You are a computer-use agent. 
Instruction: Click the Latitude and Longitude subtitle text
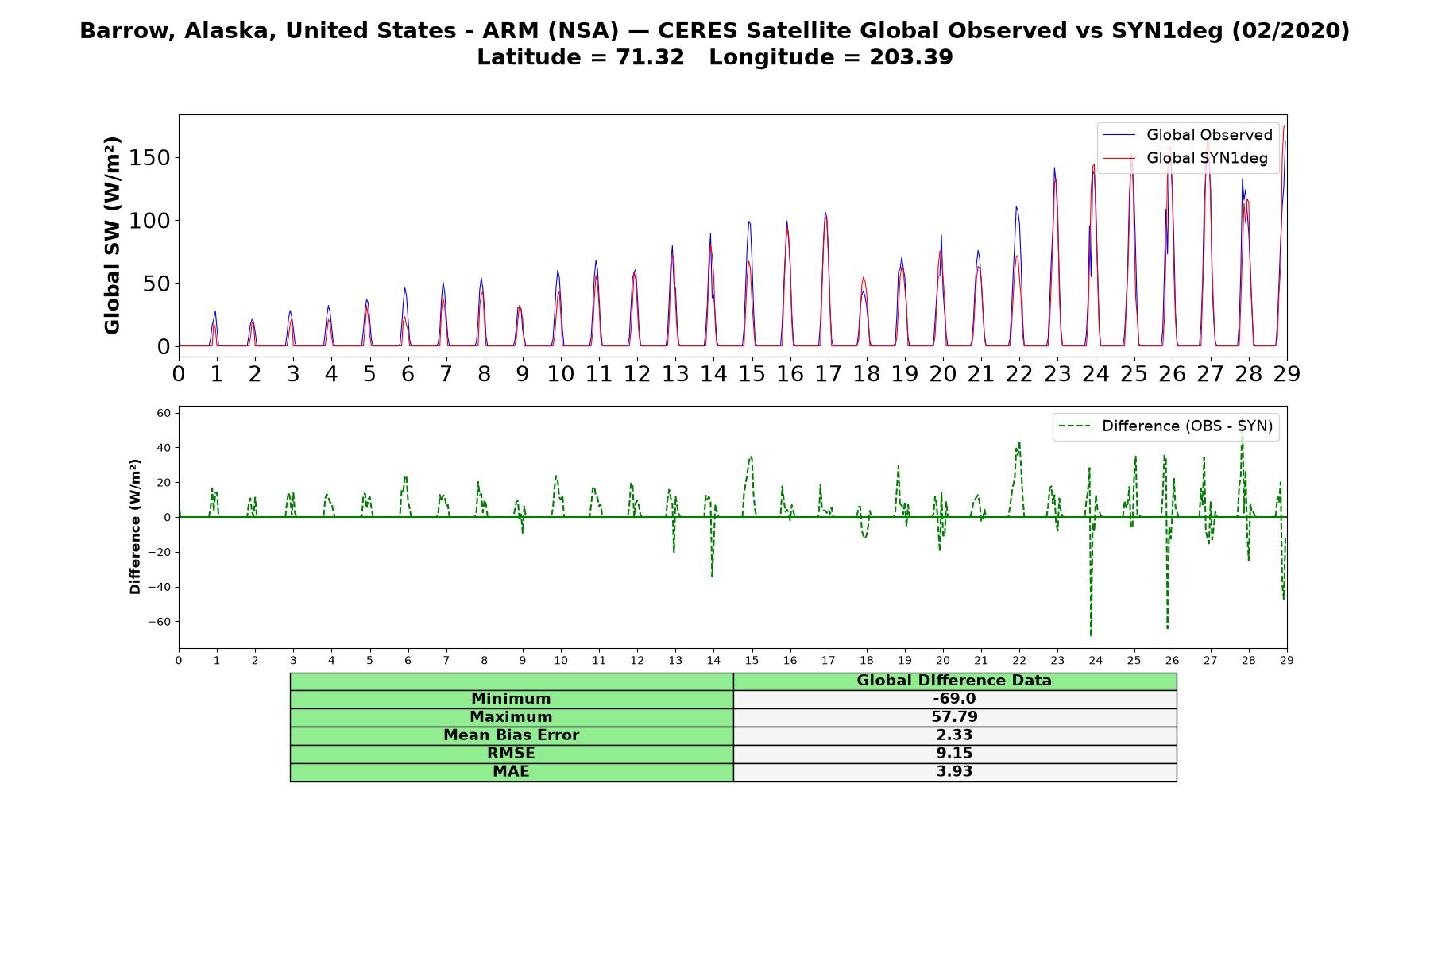click(715, 57)
